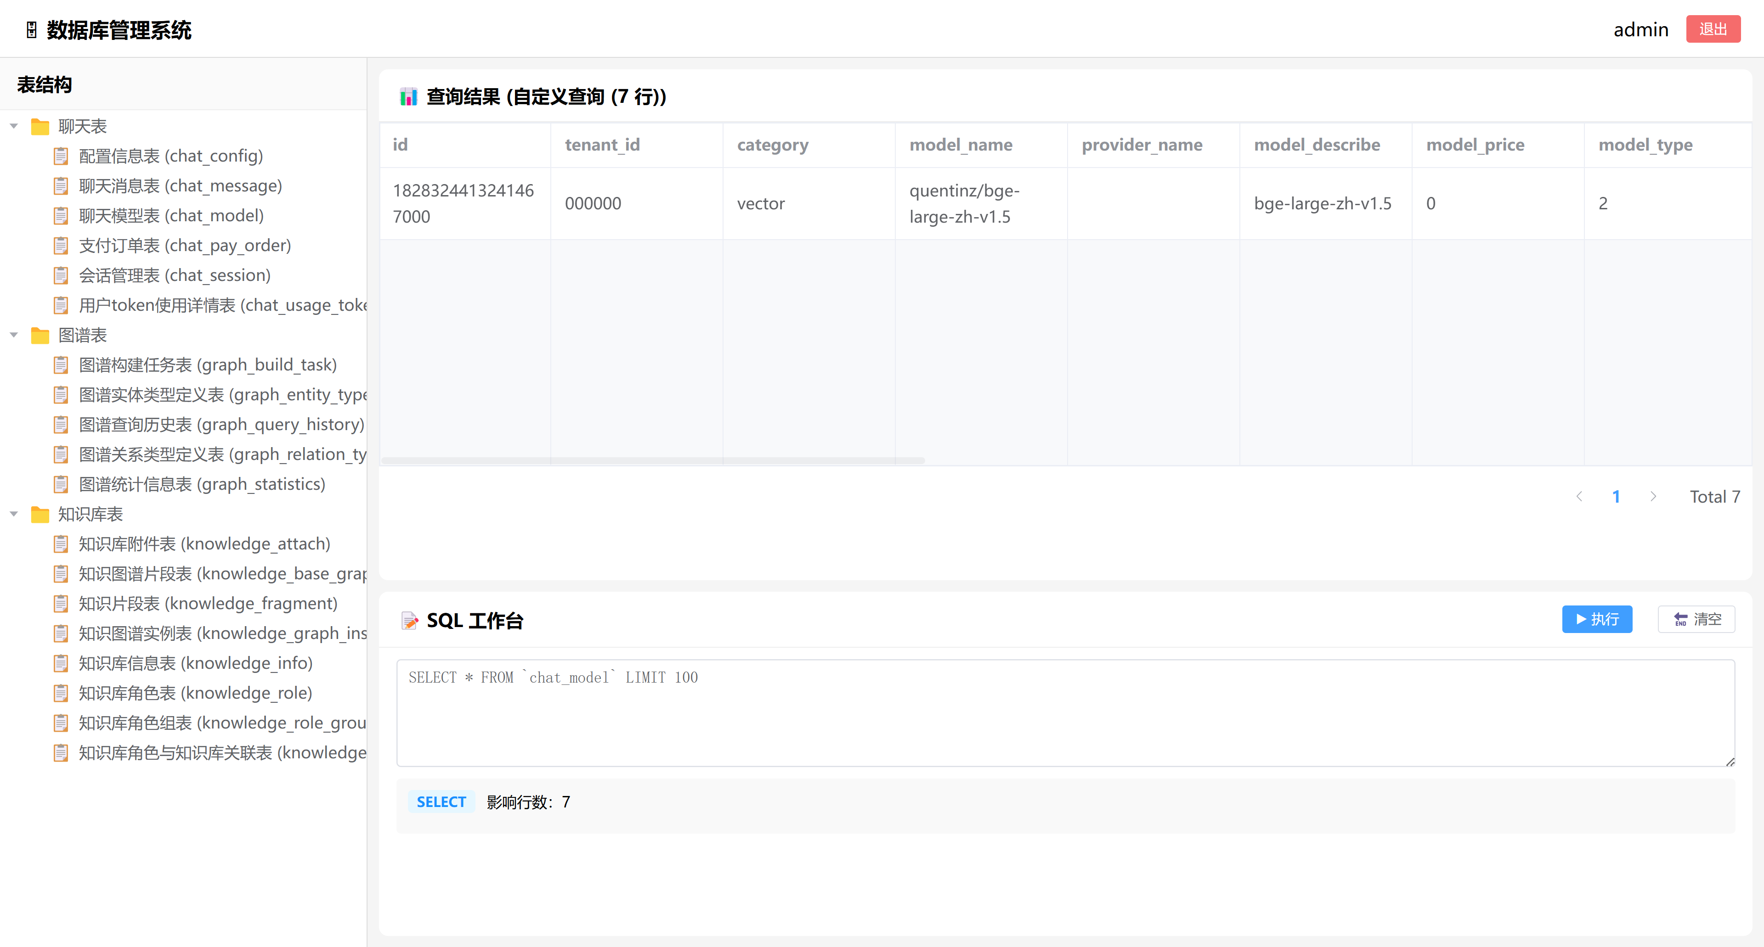Click the database system logo icon
The image size is (1764, 947).
32,30
